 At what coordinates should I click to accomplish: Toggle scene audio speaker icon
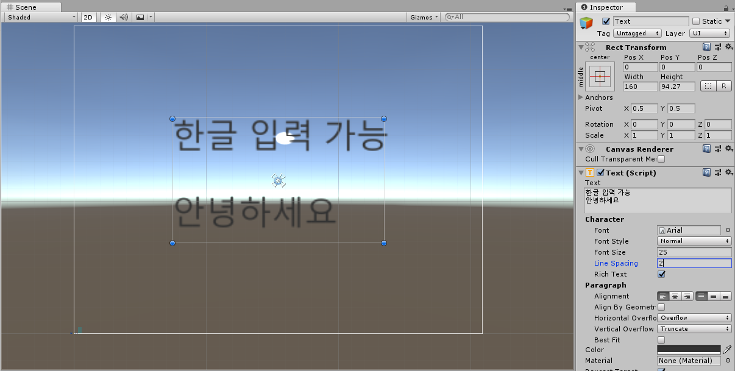click(x=124, y=17)
